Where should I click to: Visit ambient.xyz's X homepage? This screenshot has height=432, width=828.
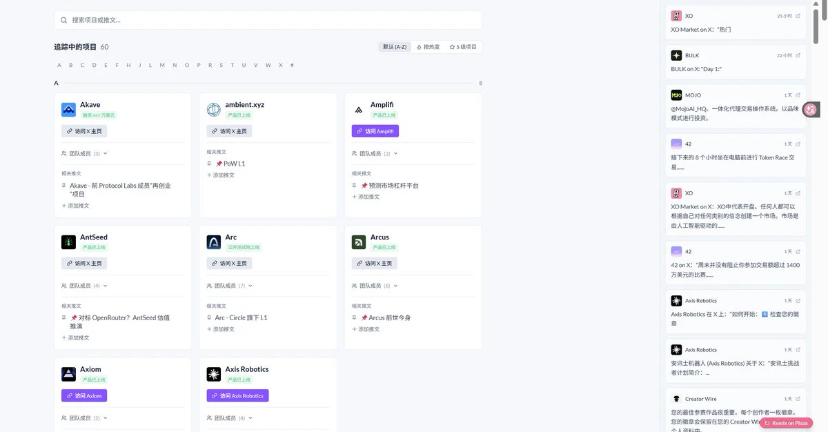[229, 131]
